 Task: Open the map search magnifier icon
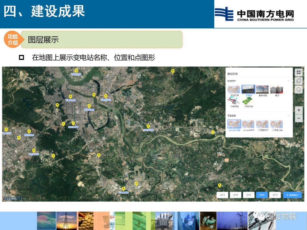[298, 89]
